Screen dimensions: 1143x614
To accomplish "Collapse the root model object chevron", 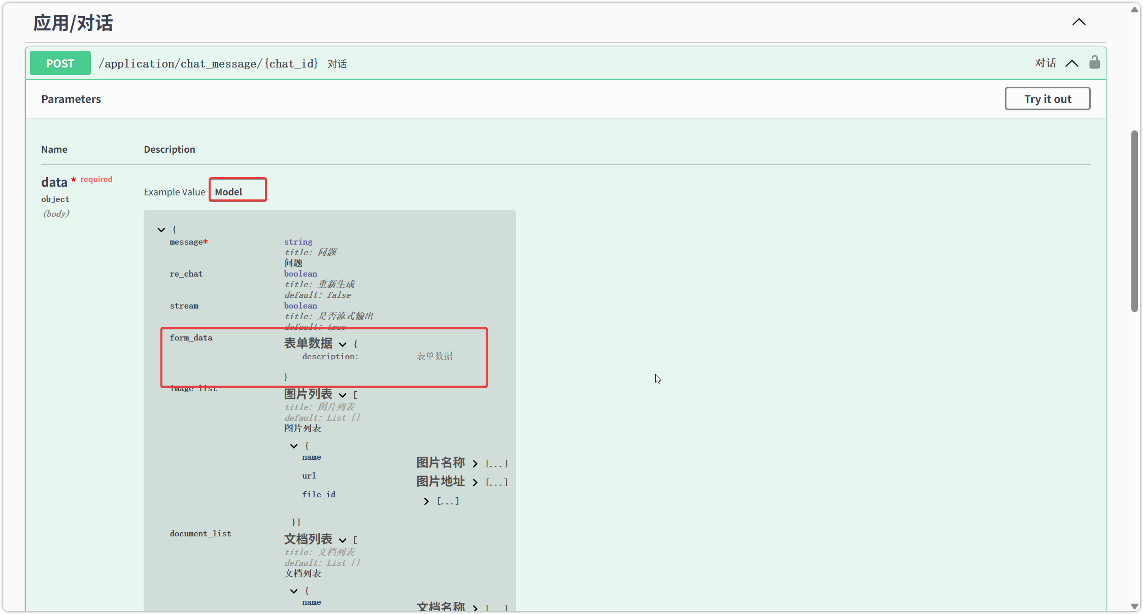I will click(161, 230).
